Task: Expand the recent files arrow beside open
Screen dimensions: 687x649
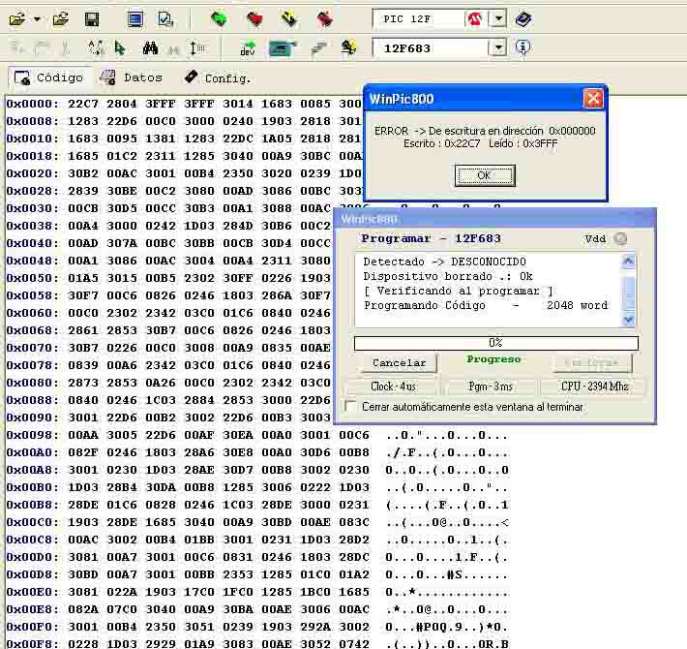Action: 37,19
